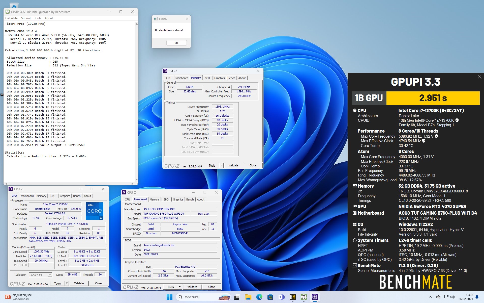
Task: Open the About menu in GPUPI
Action: [49, 18]
